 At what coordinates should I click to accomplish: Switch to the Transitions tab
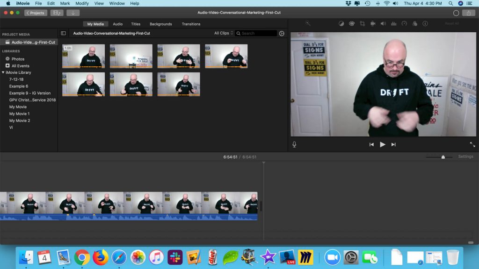click(191, 24)
